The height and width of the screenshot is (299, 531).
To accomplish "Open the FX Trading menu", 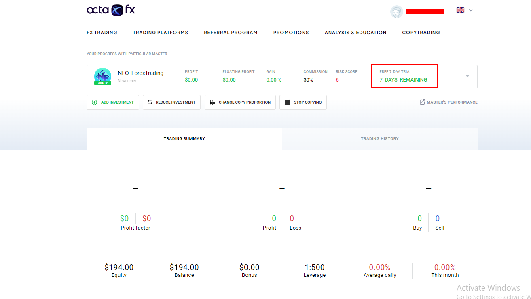I will 102,33.
